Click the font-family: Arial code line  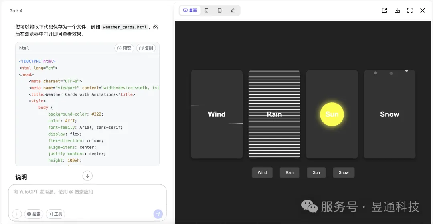coord(85,127)
